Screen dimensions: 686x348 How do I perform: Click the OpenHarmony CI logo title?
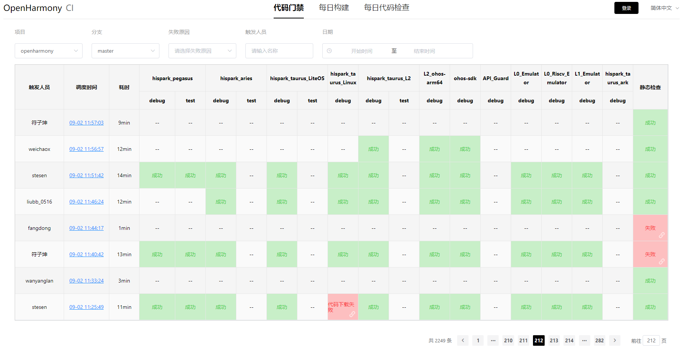coord(38,8)
